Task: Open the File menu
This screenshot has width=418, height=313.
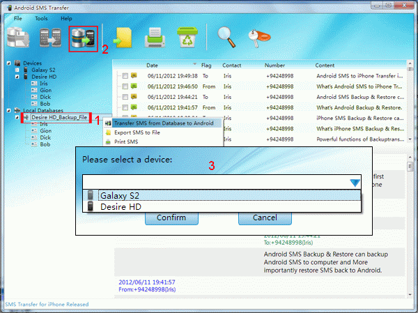Action: [x=18, y=18]
